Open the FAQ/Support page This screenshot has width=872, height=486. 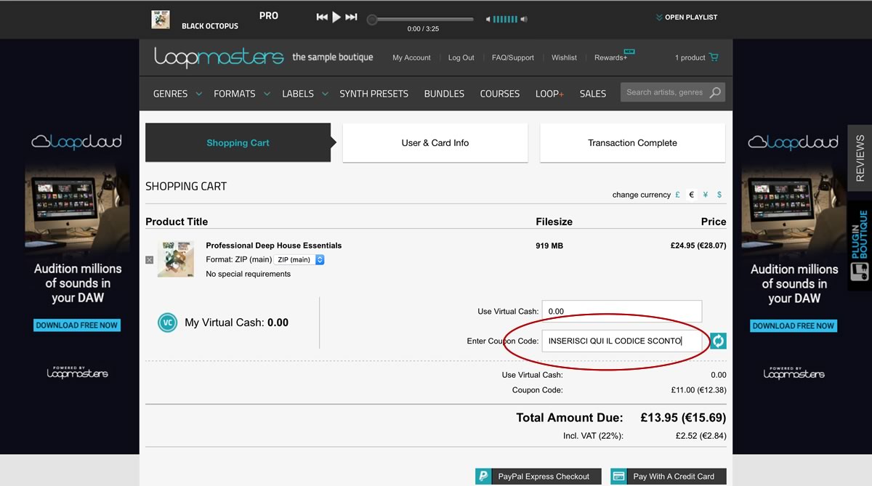coord(512,57)
